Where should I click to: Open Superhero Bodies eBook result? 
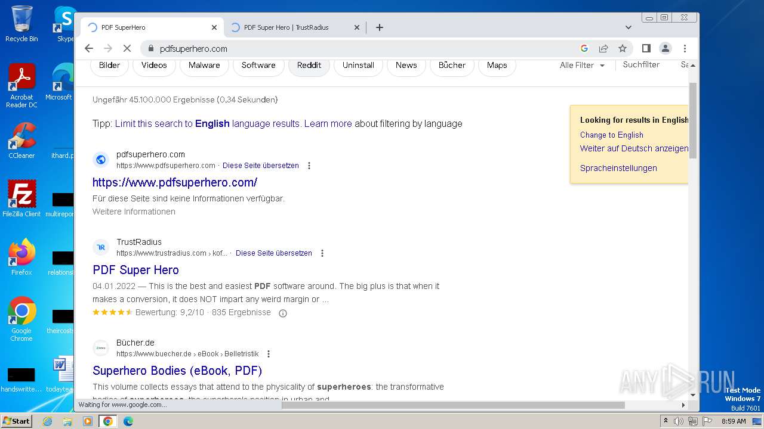tap(177, 371)
